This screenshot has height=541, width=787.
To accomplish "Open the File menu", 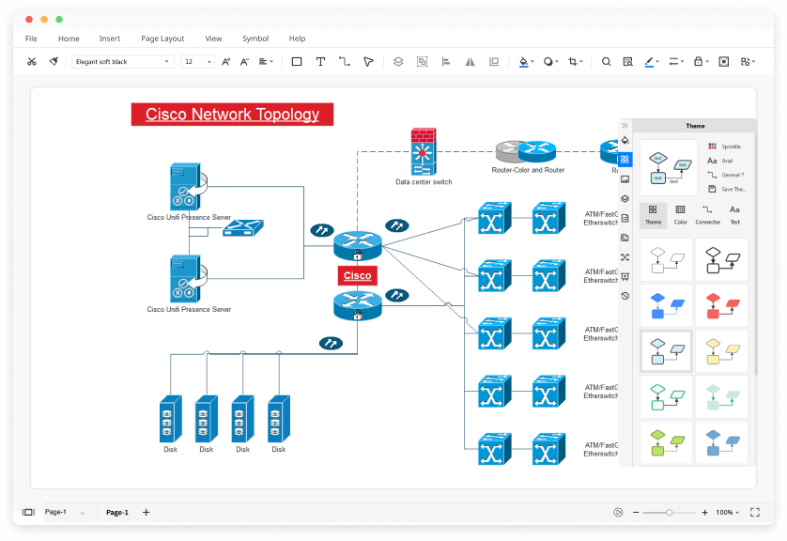I will coord(31,39).
